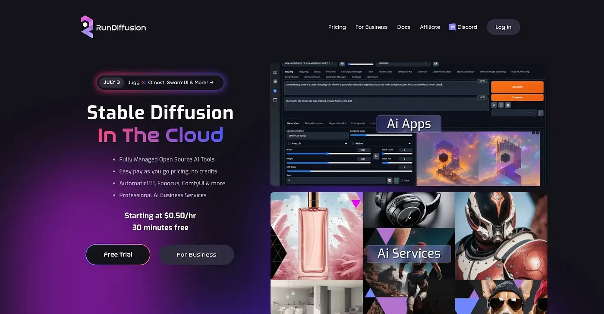Open the Discord link
Image resolution: width=604 pixels, height=314 pixels.
click(x=463, y=27)
